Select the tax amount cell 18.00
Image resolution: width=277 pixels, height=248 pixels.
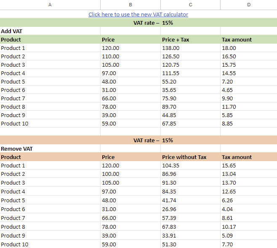(x=229, y=48)
